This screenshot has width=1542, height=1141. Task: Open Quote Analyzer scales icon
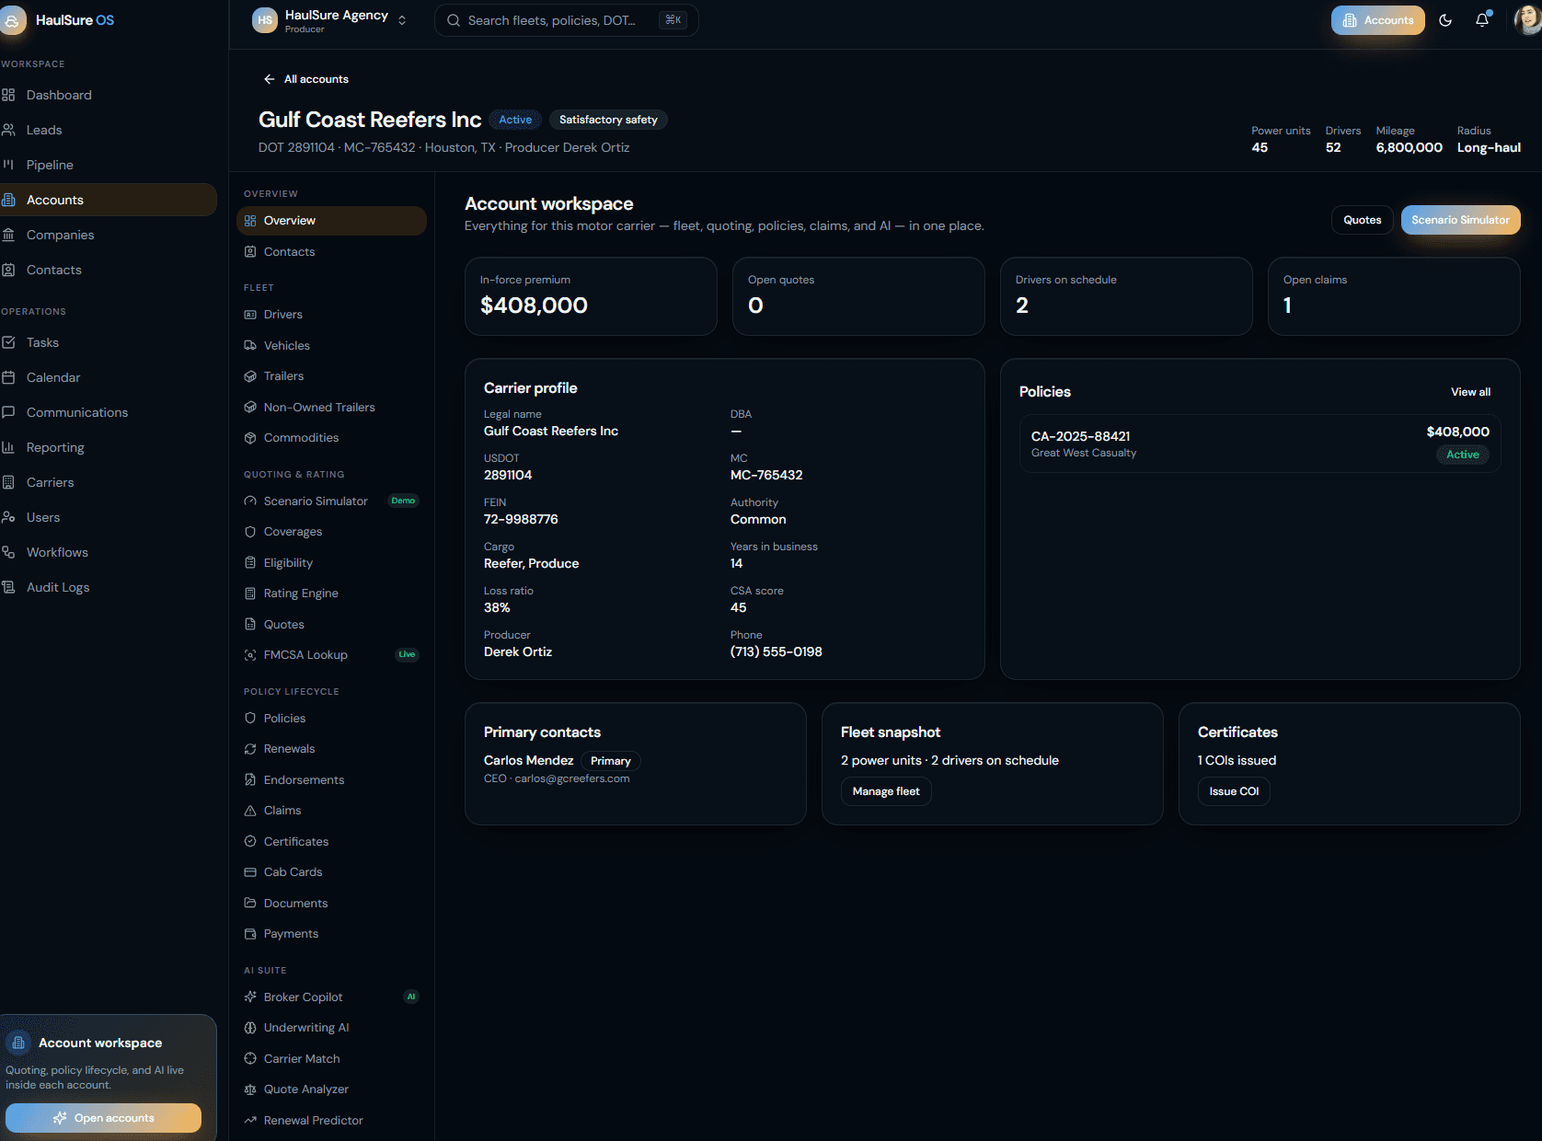250,1089
